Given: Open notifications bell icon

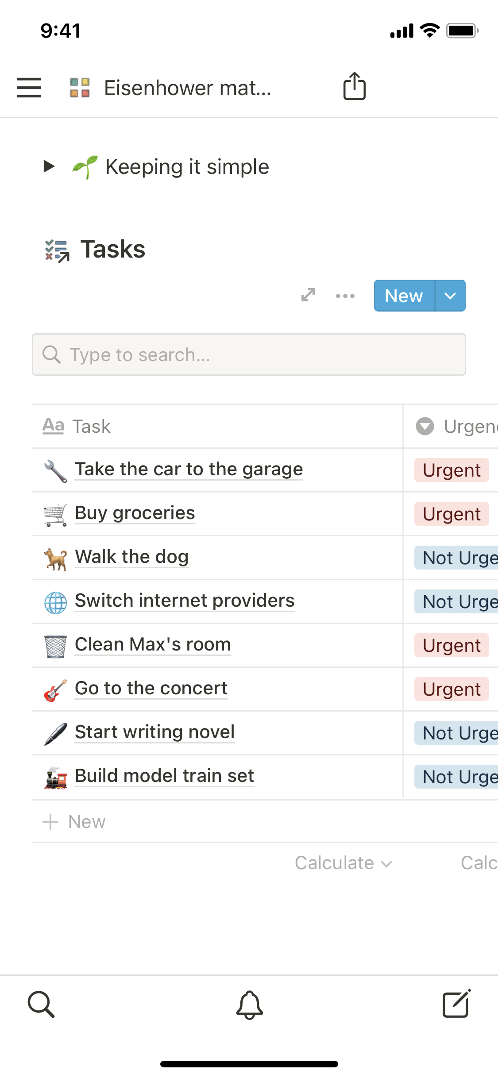Looking at the screenshot, I should [x=249, y=1005].
